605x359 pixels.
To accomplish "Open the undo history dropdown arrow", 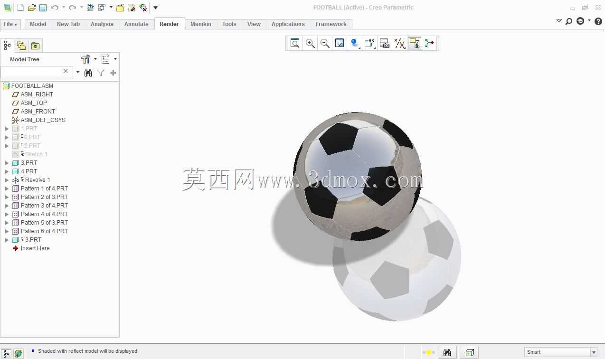I will point(64,8).
